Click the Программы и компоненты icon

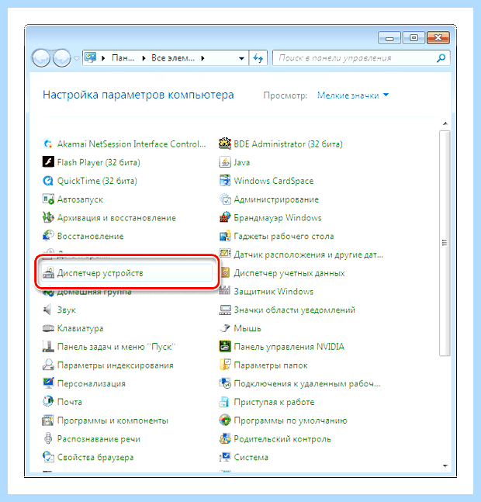pos(48,420)
